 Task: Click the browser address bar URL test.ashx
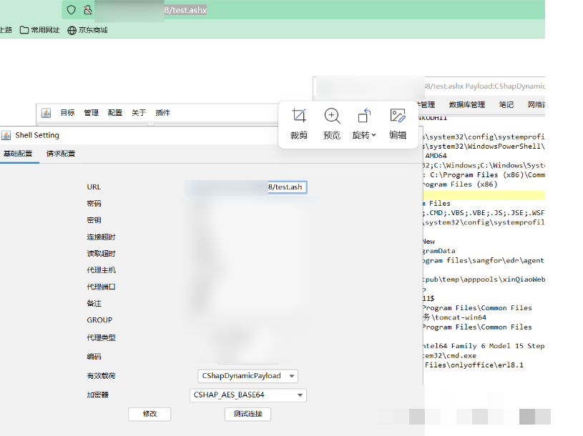(x=185, y=10)
